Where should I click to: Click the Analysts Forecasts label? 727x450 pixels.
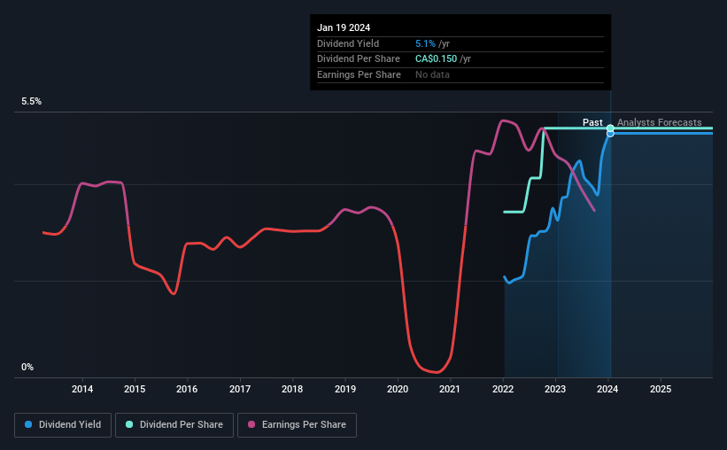click(660, 122)
